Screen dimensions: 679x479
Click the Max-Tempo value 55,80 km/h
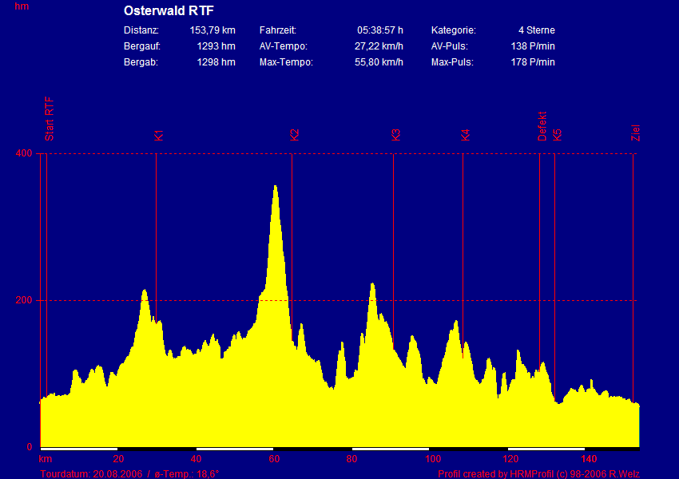(379, 62)
